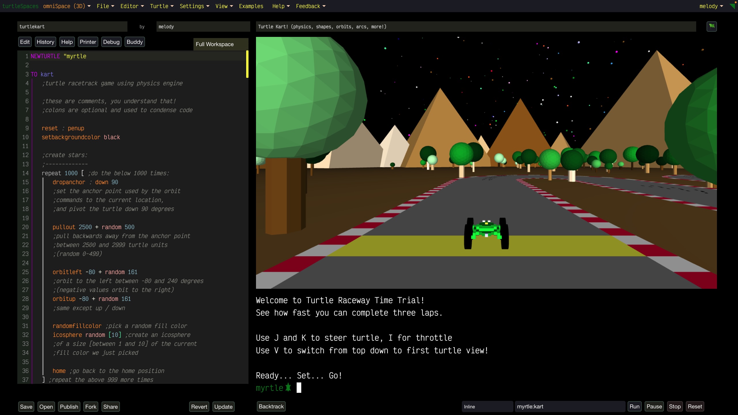Click the green flag icon button
The image size is (738, 415).
tap(711, 26)
